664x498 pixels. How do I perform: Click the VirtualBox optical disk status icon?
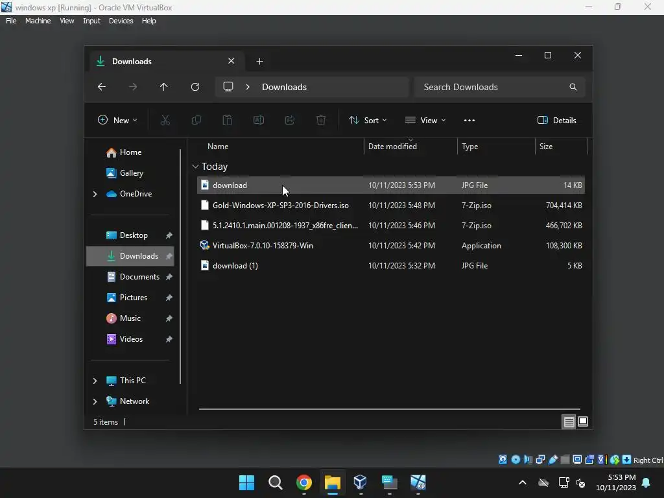516,460
